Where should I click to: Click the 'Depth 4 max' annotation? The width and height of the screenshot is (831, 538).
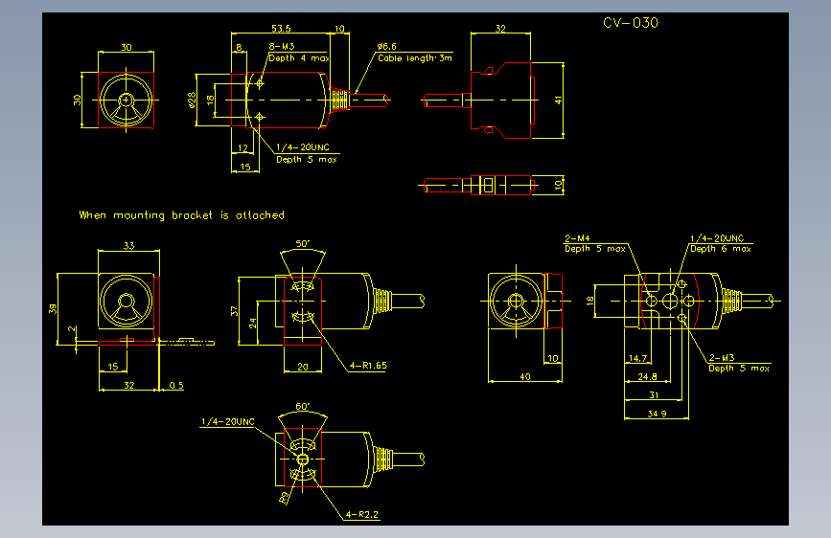click(299, 58)
